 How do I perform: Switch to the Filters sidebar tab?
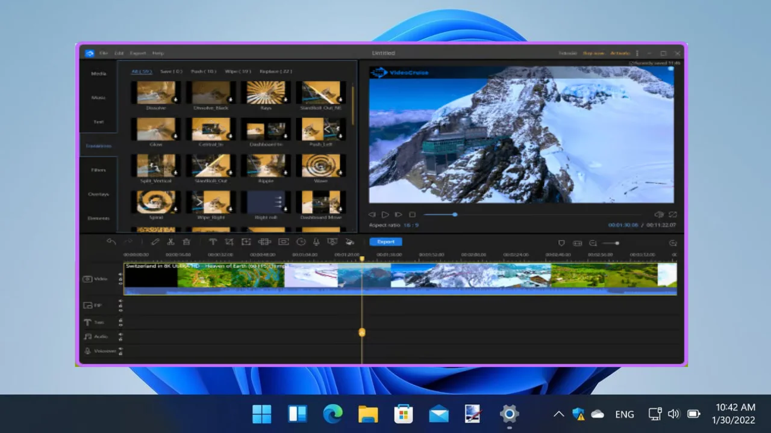[x=98, y=170]
